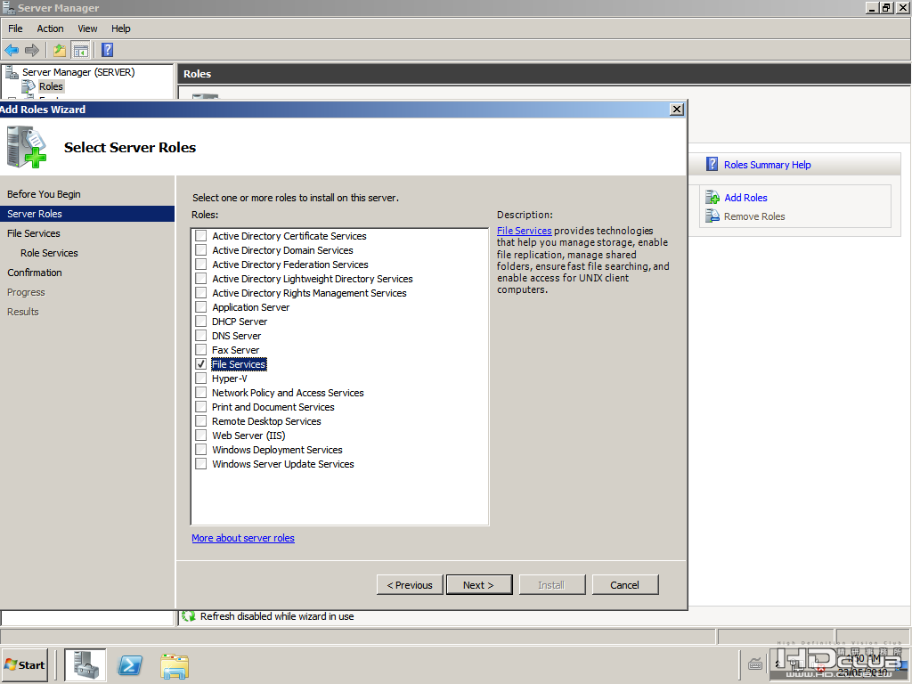The width and height of the screenshot is (912, 684).
Task: Open the View menu
Action: click(87, 28)
